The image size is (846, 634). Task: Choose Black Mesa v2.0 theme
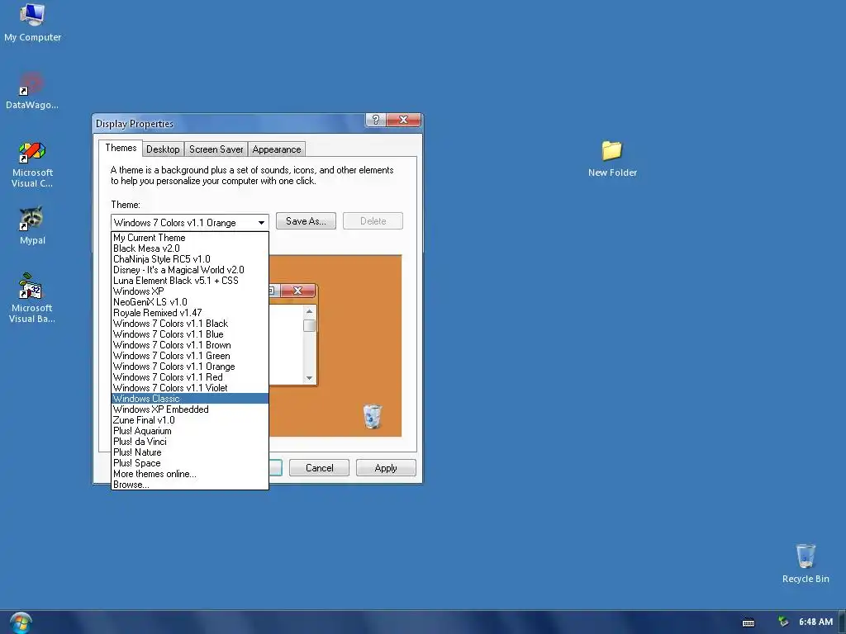click(190, 248)
